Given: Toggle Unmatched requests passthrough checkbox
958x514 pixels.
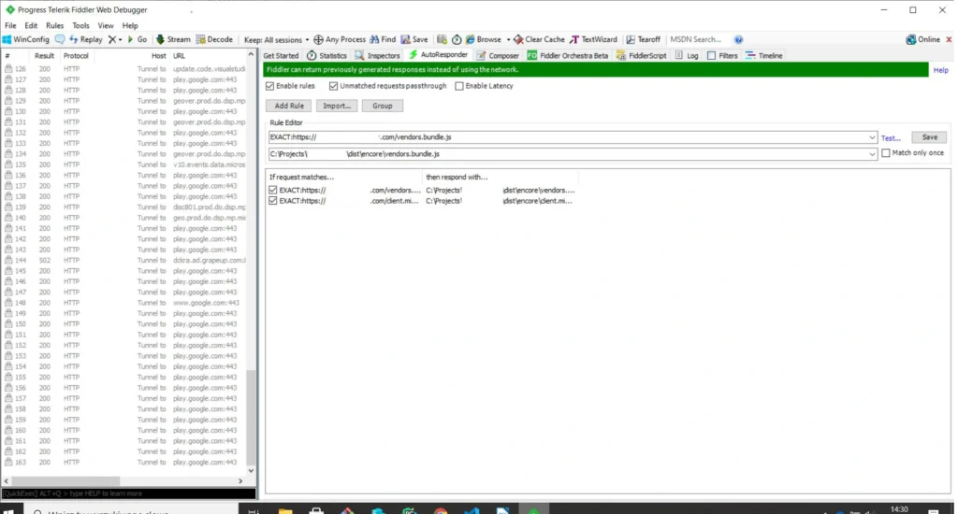Looking at the screenshot, I should click(334, 86).
